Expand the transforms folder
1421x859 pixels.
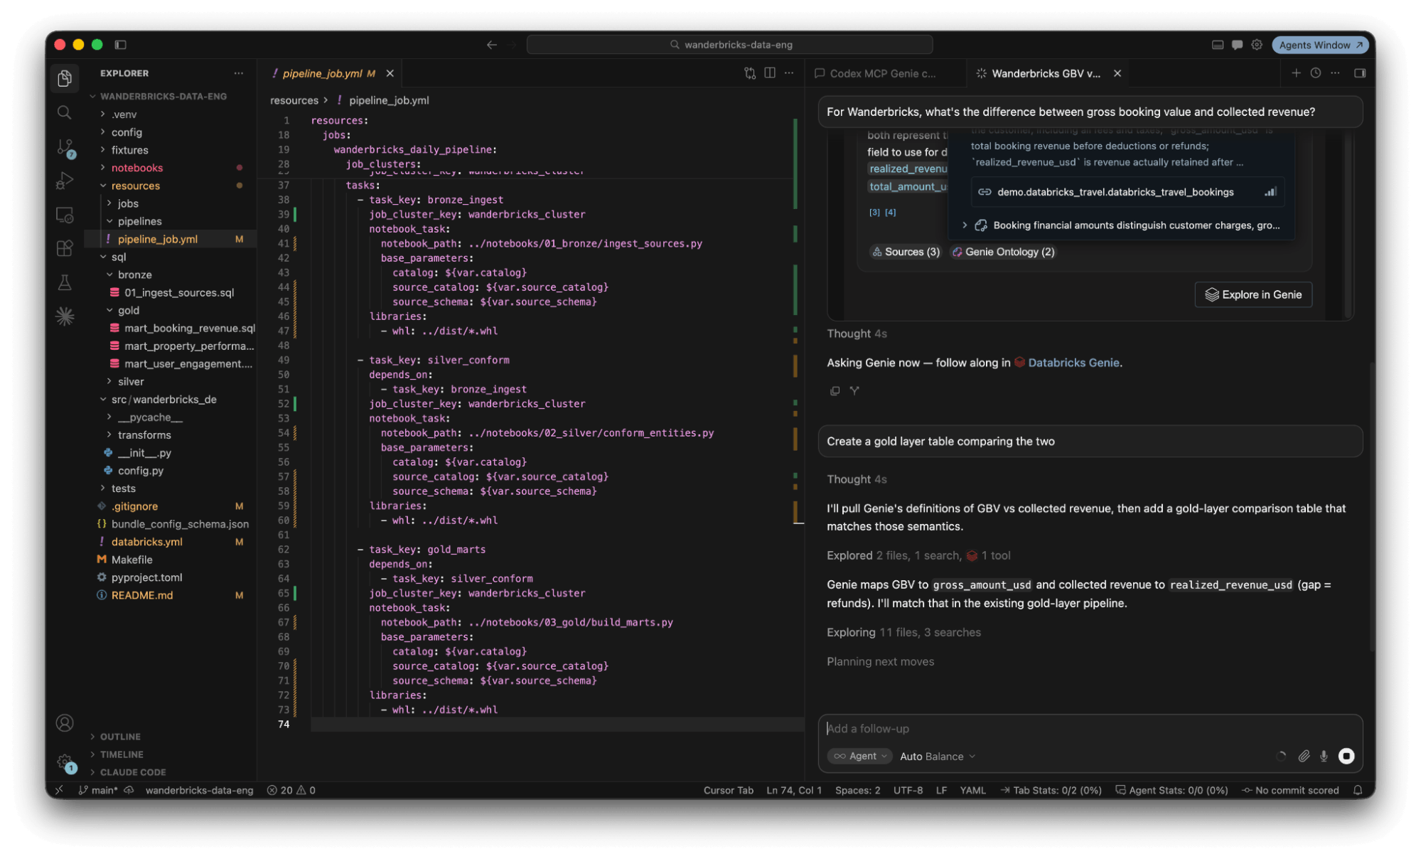(144, 434)
